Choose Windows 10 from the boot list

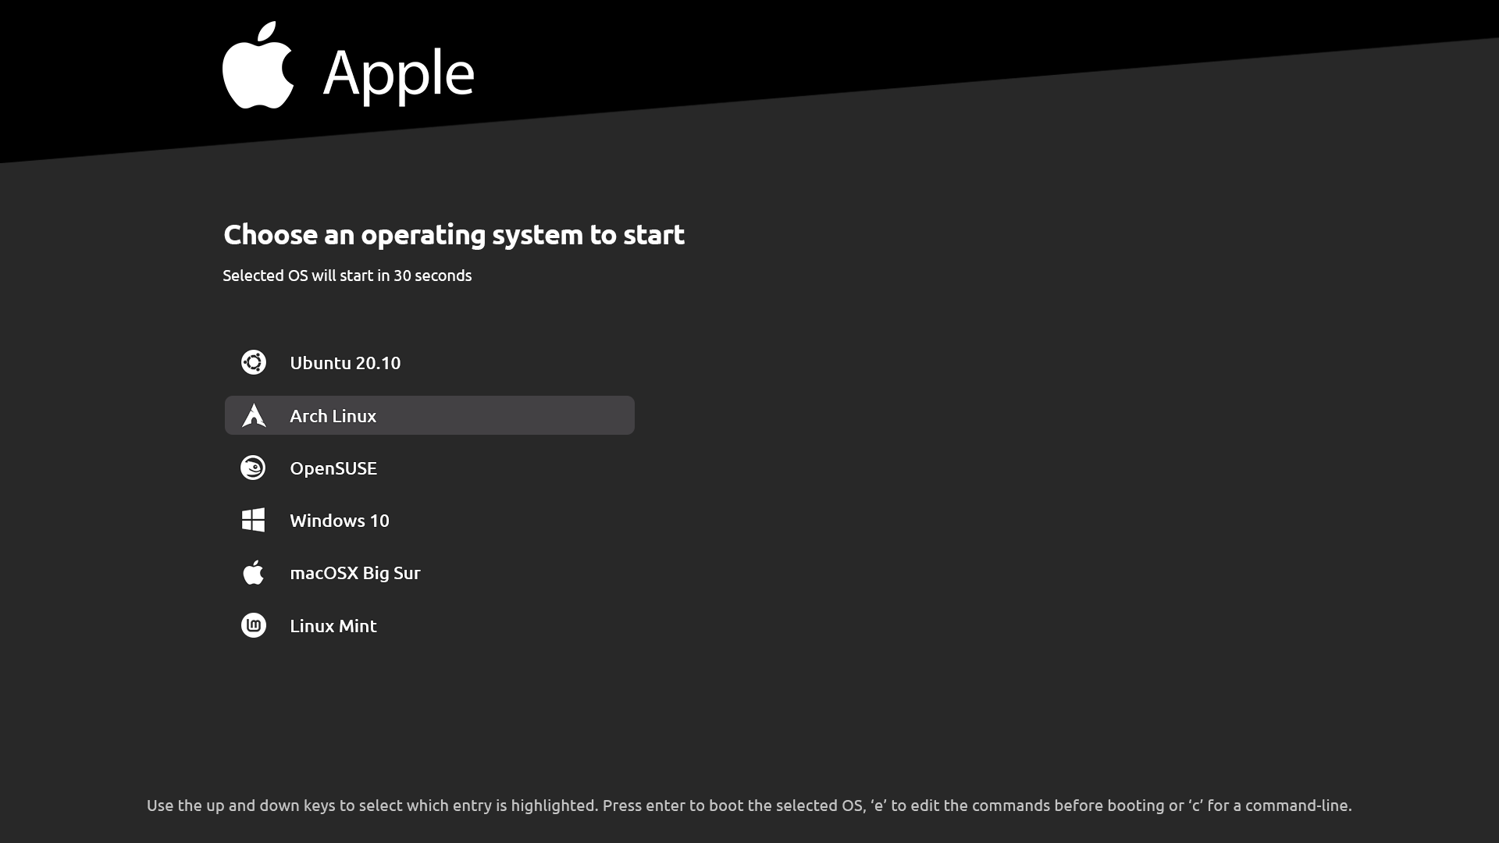click(x=429, y=520)
